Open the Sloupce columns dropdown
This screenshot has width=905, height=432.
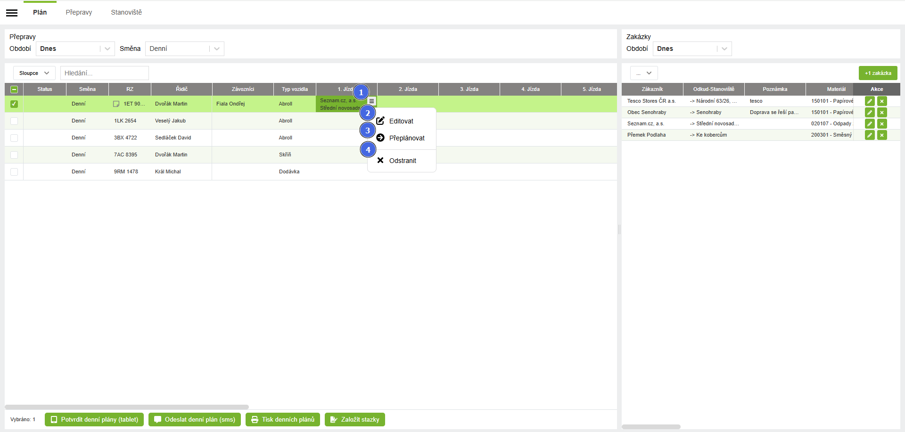click(x=34, y=73)
